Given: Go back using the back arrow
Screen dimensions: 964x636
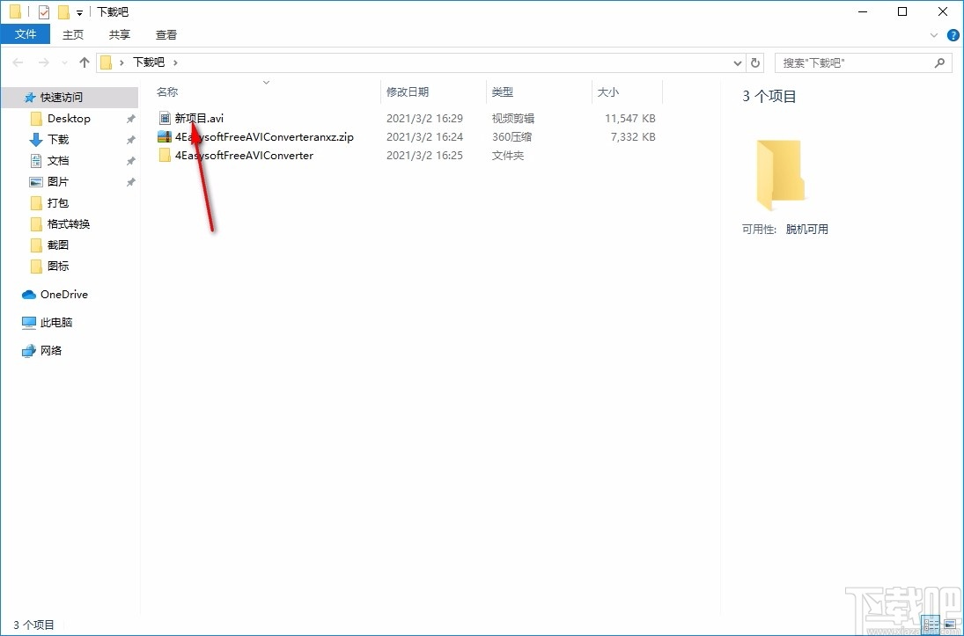Looking at the screenshot, I should 16,62.
